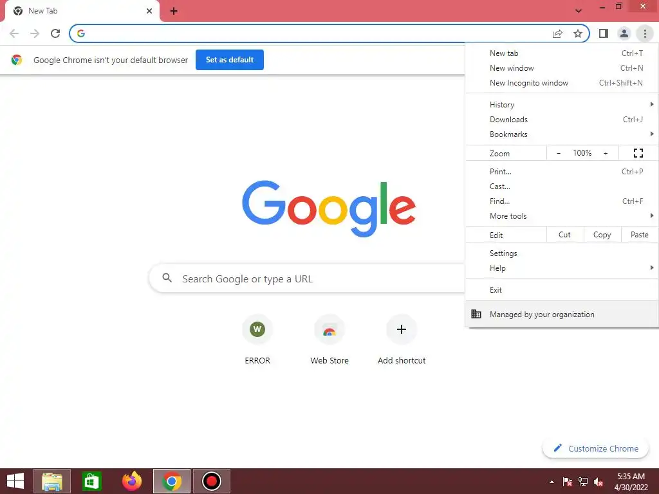The image size is (659, 494).
Task: Click the screen recorder taskbar icon
Action: pyautogui.click(x=211, y=481)
